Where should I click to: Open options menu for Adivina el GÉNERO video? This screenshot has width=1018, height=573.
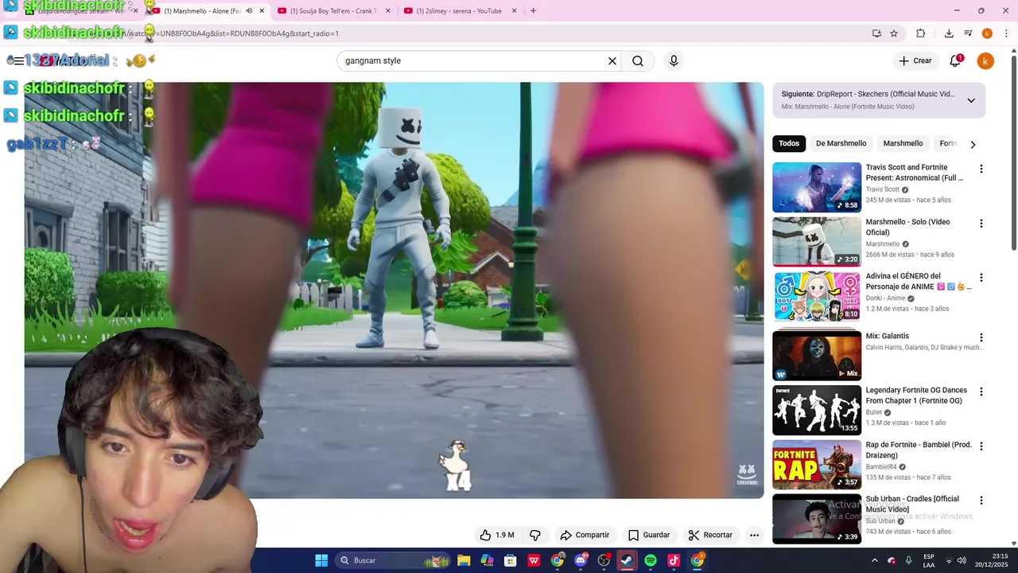coord(981,278)
